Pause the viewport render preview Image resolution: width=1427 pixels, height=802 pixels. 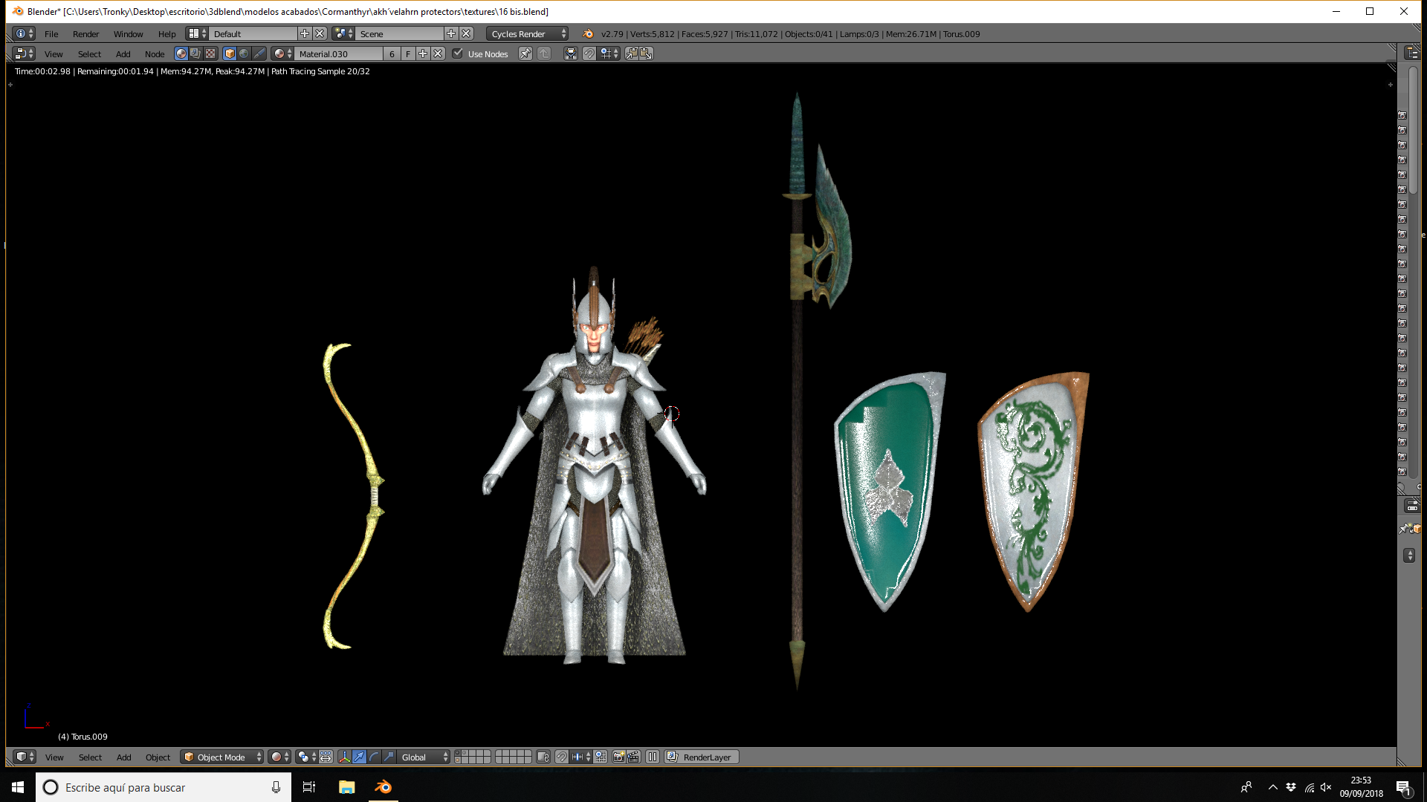click(653, 757)
